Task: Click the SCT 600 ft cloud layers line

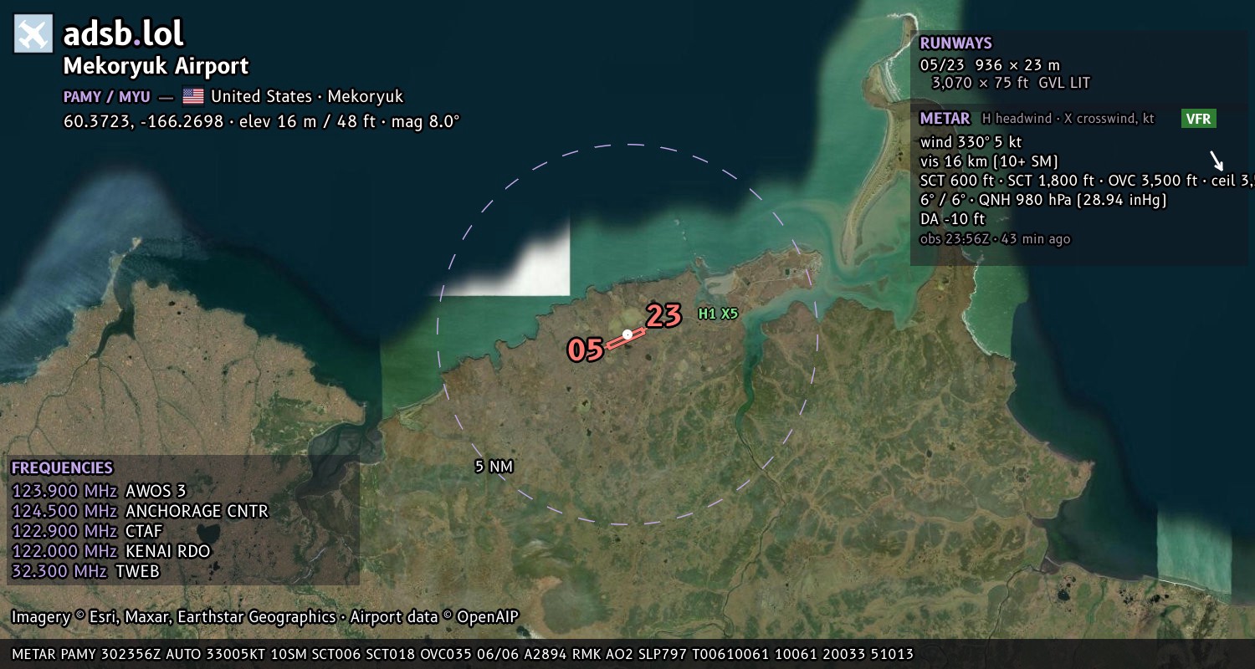Action: tap(1086, 181)
